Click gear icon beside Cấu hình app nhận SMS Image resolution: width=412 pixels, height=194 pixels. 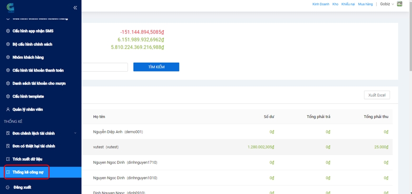[8, 31]
